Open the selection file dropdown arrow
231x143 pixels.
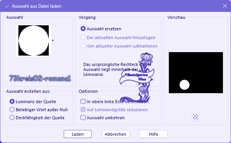coord(53,40)
